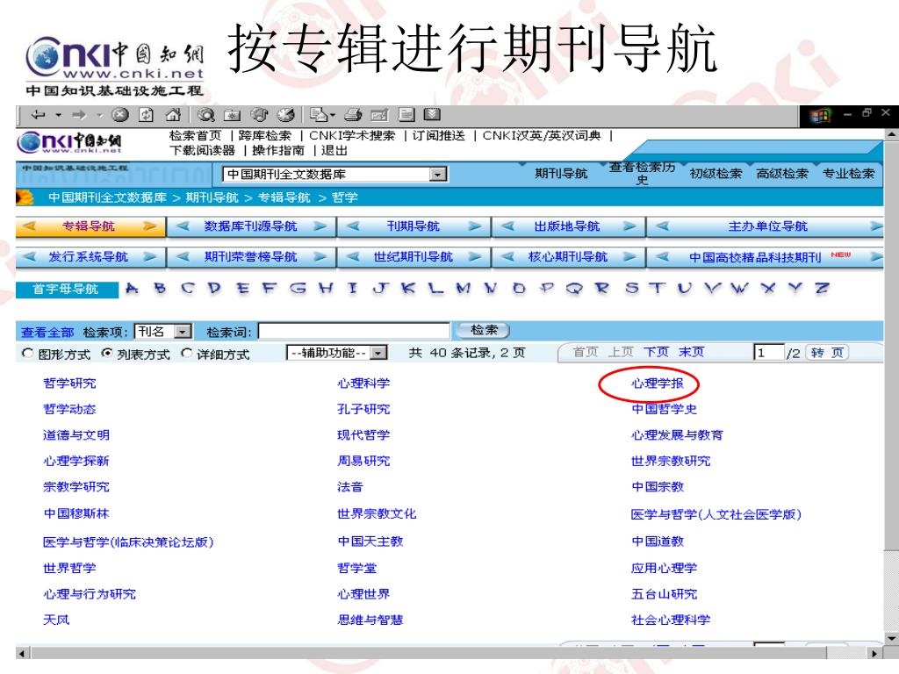Image resolution: width=899 pixels, height=674 pixels.
Task: Click the Edit page icon
Action: 379,115
